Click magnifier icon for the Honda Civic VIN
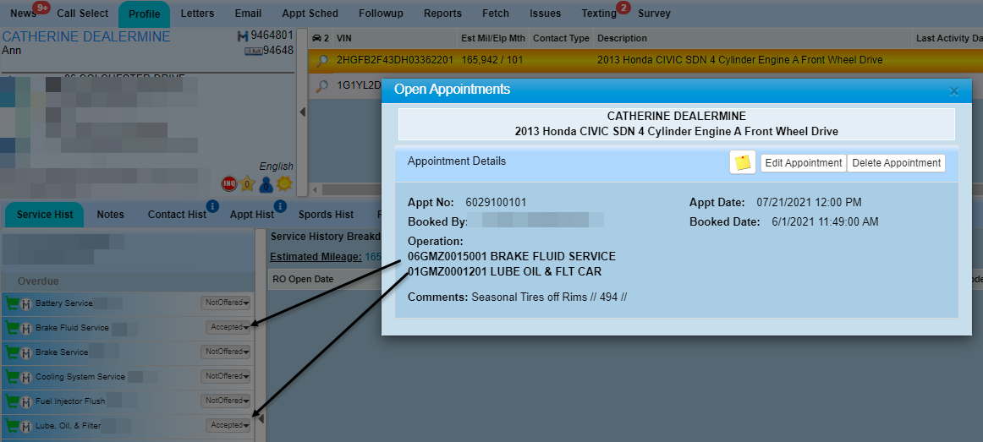This screenshot has height=442, width=983. coord(321,61)
